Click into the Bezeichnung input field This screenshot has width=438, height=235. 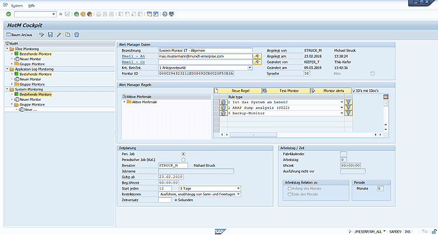[x=206, y=51]
